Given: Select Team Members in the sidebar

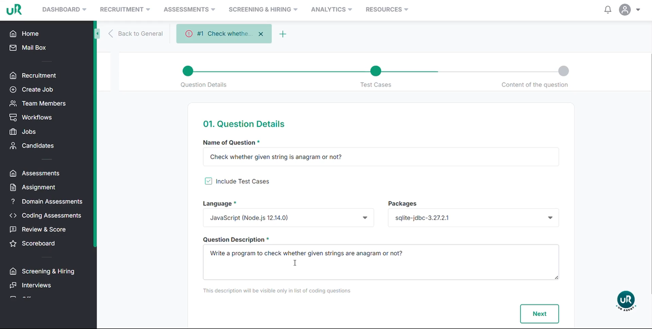Looking at the screenshot, I should [43, 104].
